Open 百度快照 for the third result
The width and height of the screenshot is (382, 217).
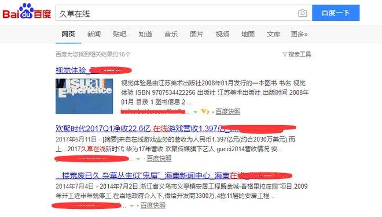click(153, 205)
